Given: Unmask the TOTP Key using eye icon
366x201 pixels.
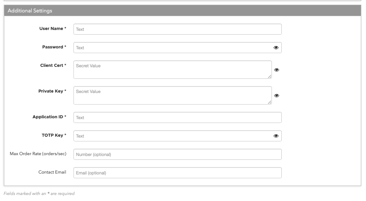Looking at the screenshot, I should (276, 136).
